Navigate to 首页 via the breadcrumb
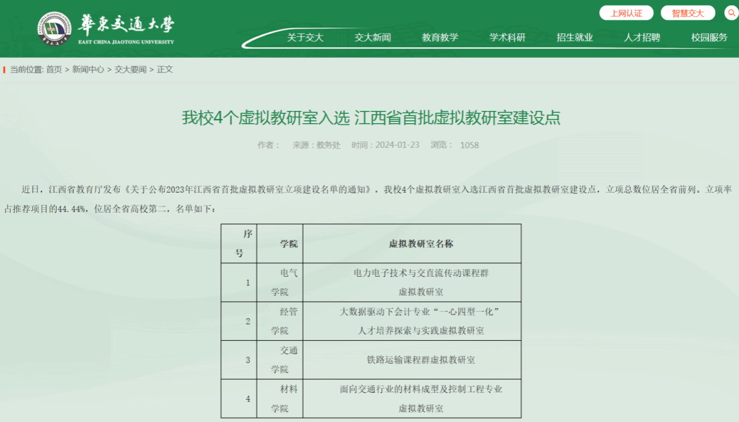Viewport: 739px width, 422px height. pos(54,69)
